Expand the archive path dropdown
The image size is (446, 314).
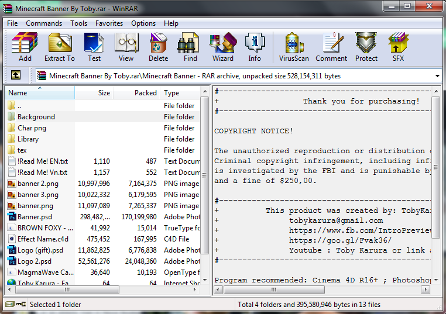(438, 76)
